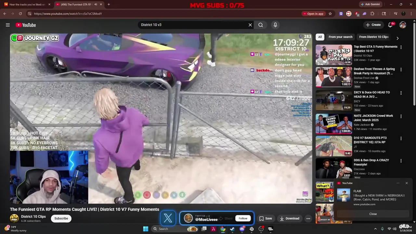Open the Chrome three-dot menu
This screenshot has width=416, height=234.
tap(411, 14)
